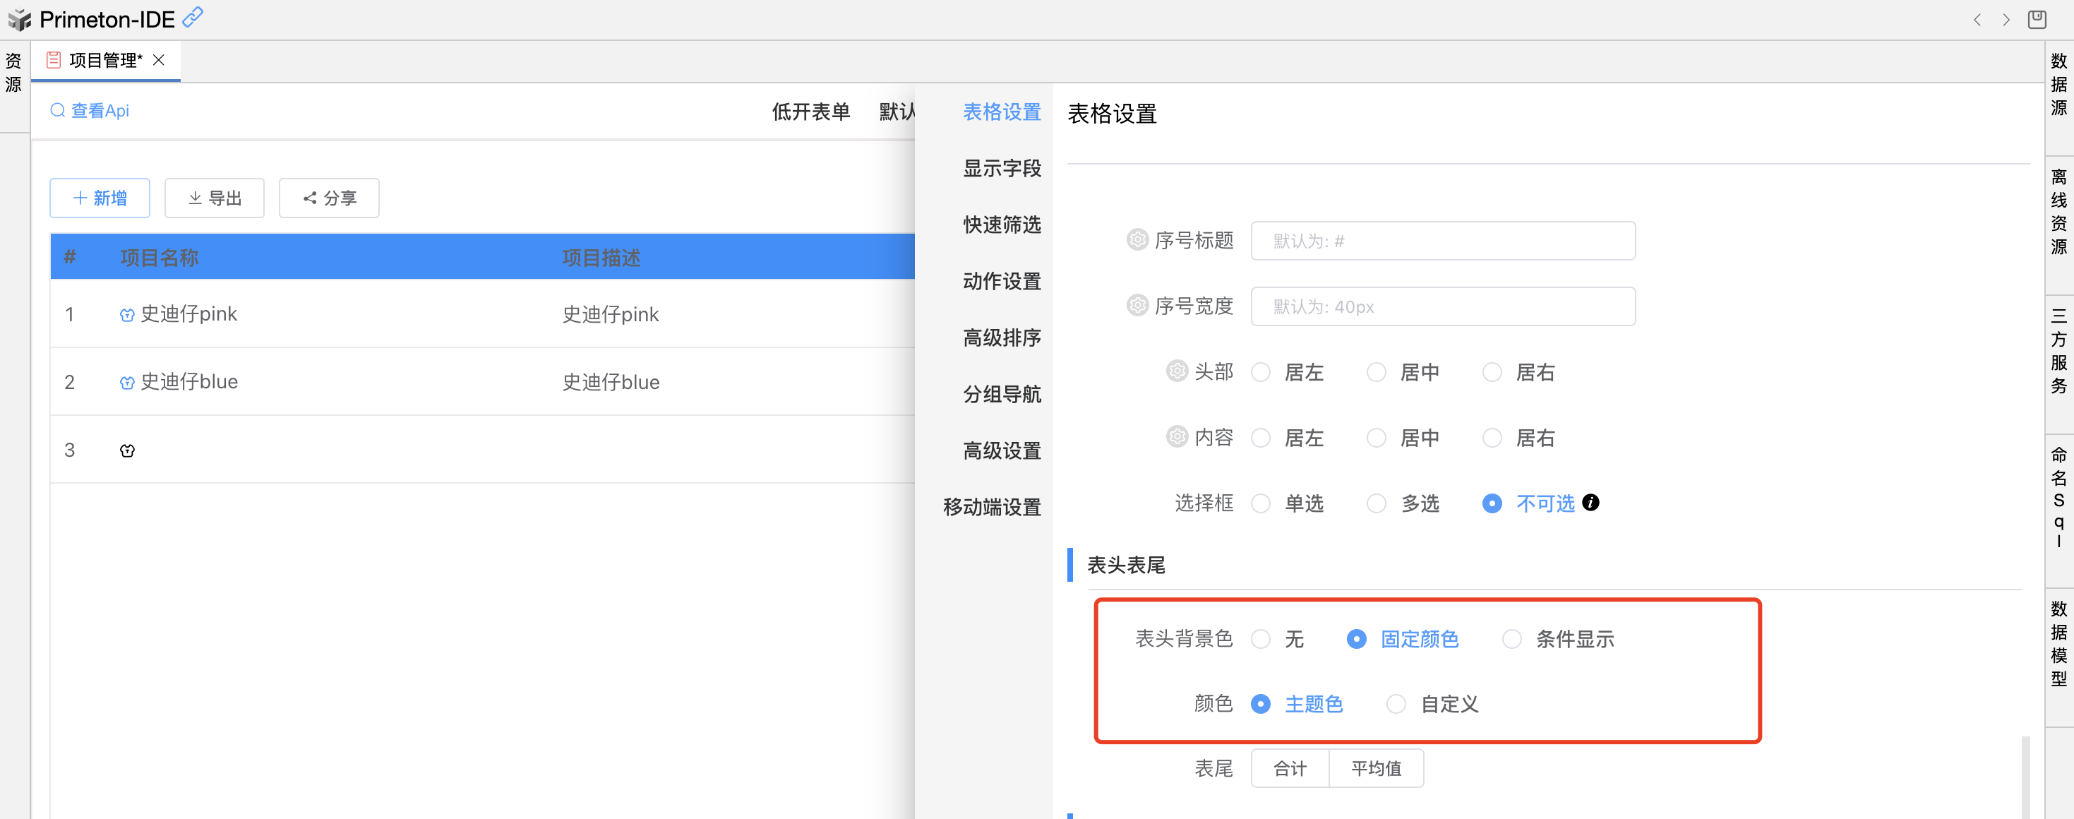Click the info icon next to 不可选
The width and height of the screenshot is (2074, 819).
point(1590,503)
